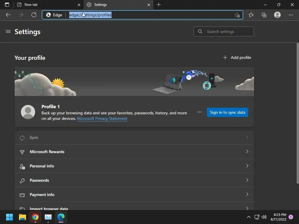Go back with the back arrow

[8, 15]
